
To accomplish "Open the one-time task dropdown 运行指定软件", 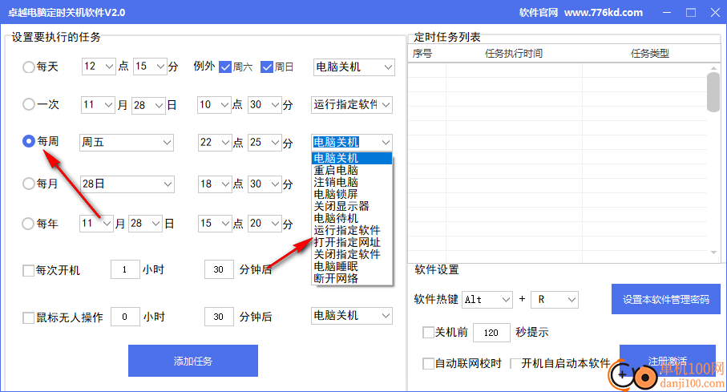I will (x=352, y=105).
